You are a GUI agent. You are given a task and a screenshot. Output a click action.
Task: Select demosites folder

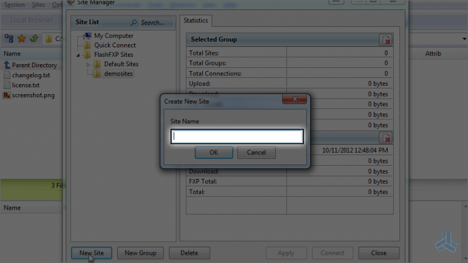tap(118, 74)
